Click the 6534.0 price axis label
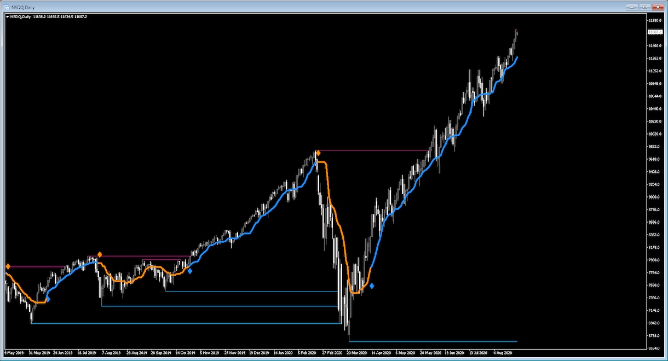 click(x=655, y=348)
